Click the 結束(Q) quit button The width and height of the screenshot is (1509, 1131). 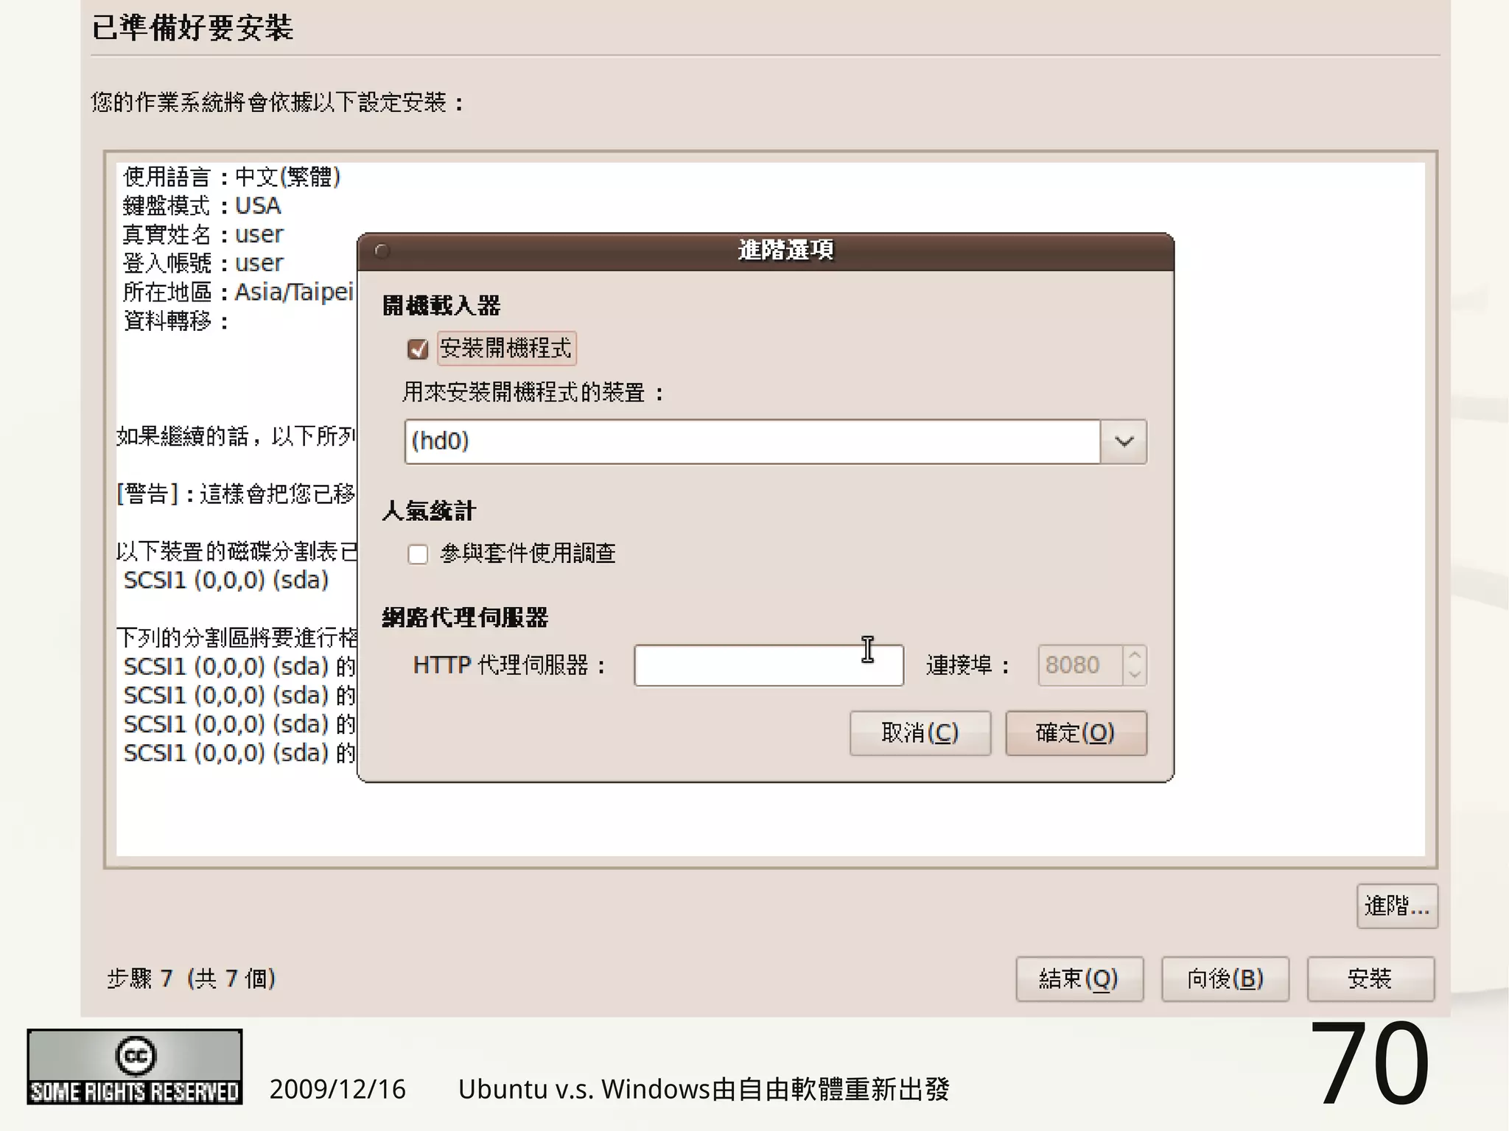1079,978
